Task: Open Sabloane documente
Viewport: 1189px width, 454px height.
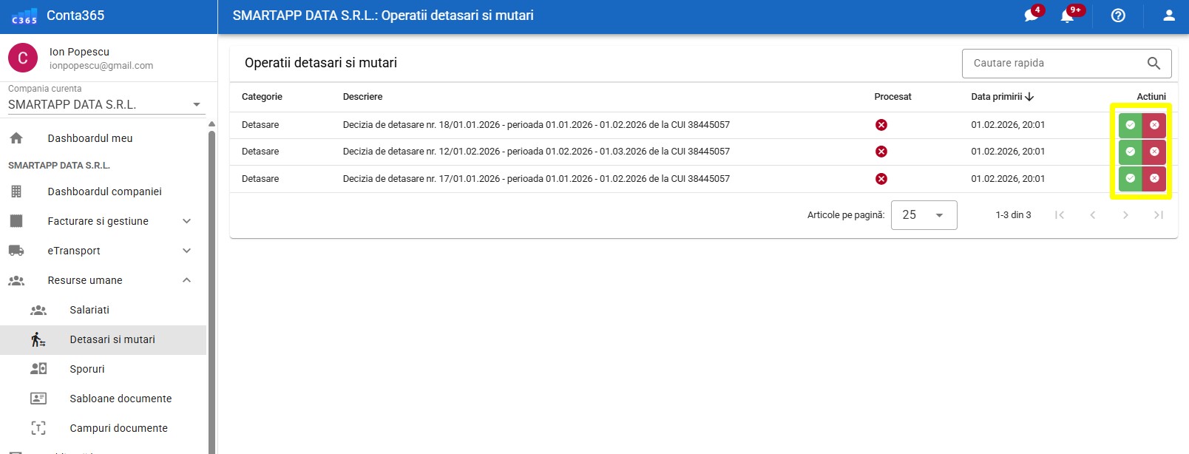Action: 121,399
